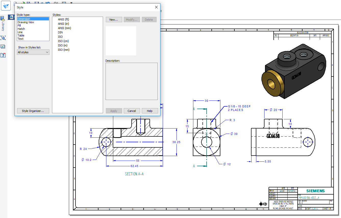Choose Hatch in the Style type list
The image size is (341, 218).
pyautogui.click(x=21, y=29)
